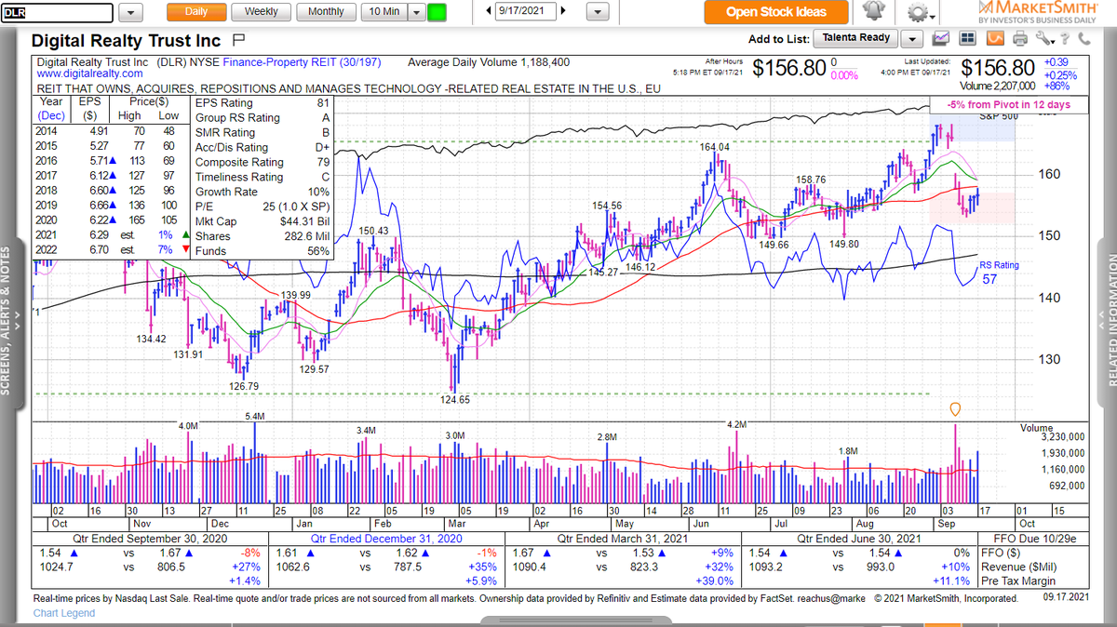Screen dimensions: 1117x627
Task: Click the ticker symbol input field
Action: pos(57,12)
